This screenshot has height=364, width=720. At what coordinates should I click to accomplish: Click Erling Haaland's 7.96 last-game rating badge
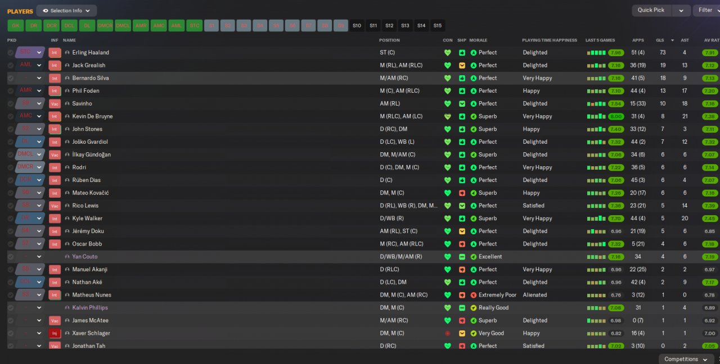pyautogui.click(x=615, y=53)
